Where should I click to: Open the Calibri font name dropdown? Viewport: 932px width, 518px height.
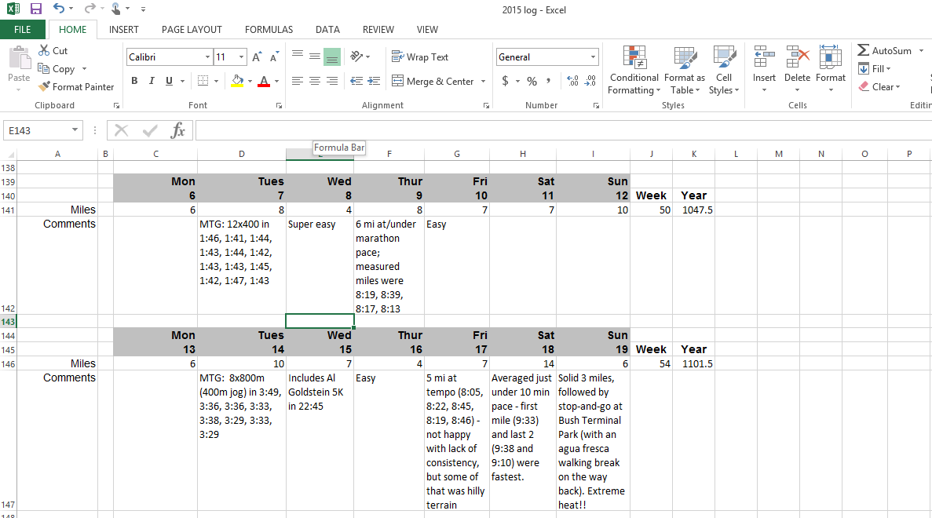pyautogui.click(x=207, y=57)
